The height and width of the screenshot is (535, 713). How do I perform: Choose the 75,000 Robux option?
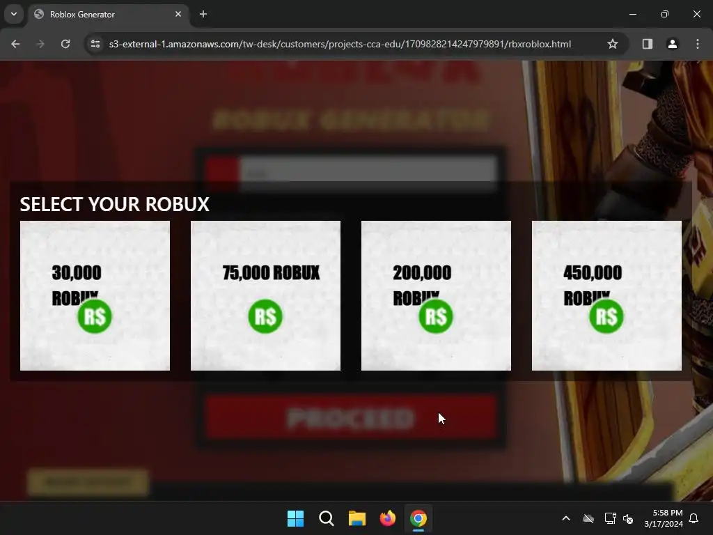(x=265, y=295)
